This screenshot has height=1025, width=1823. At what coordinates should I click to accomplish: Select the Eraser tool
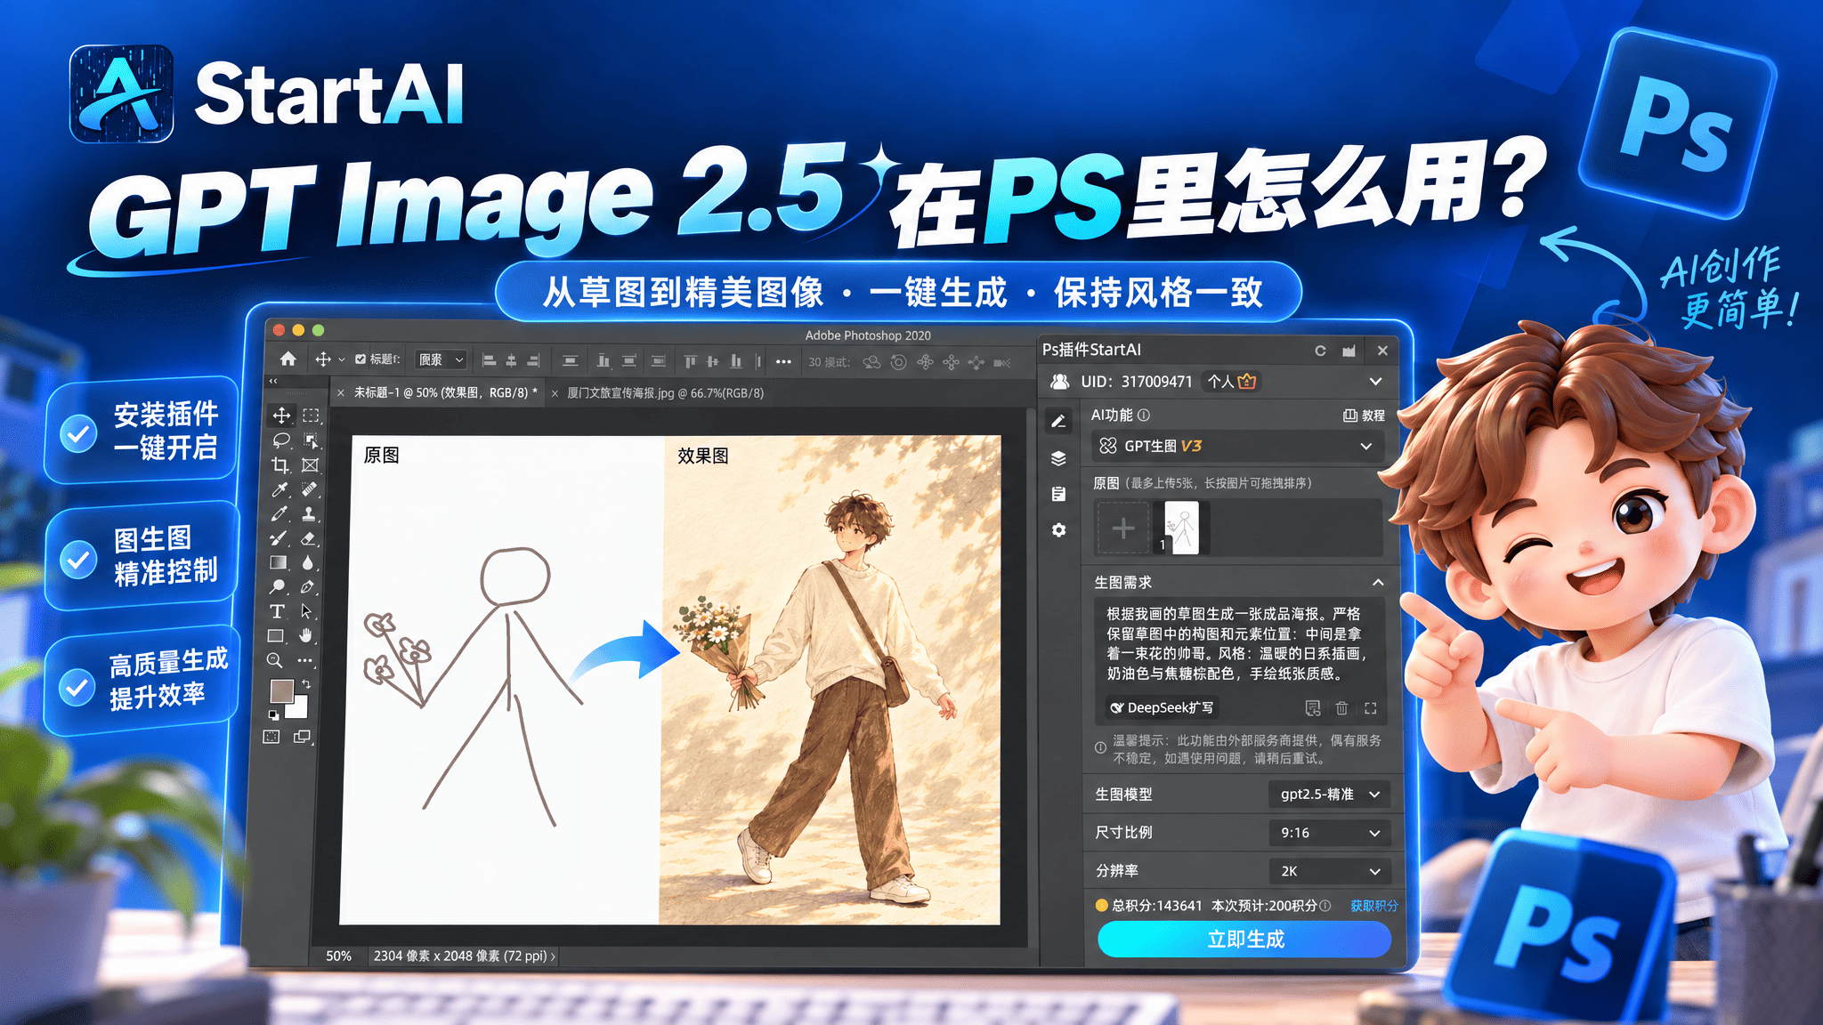coord(308,538)
